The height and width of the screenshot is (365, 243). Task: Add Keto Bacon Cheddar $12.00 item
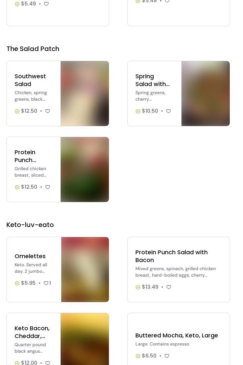click(x=17, y=363)
